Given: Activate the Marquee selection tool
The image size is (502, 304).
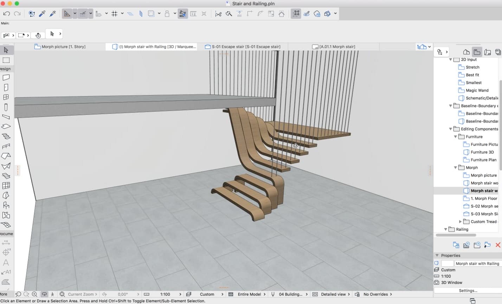Looking at the screenshot, I should 5,60.
